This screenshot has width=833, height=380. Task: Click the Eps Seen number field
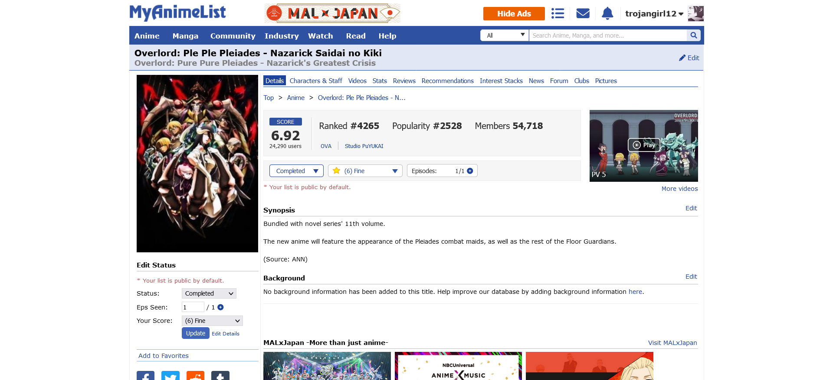tap(193, 307)
